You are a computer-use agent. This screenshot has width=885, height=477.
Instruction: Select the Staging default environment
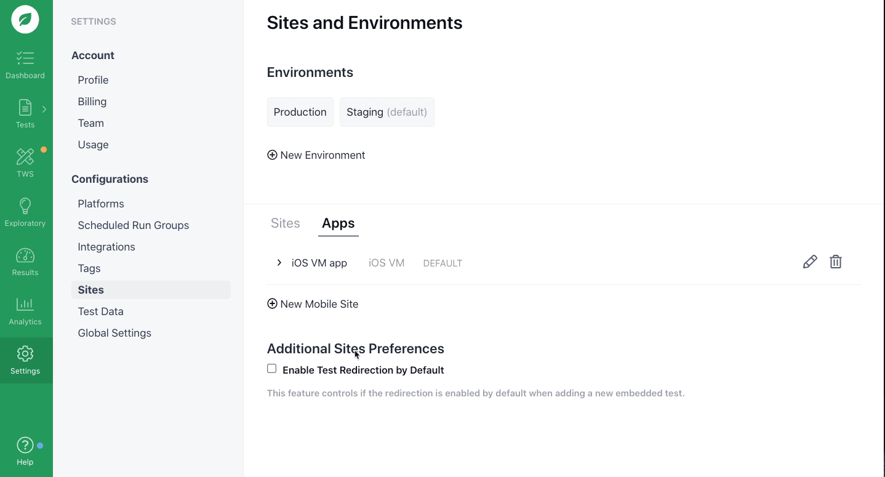tap(386, 112)
